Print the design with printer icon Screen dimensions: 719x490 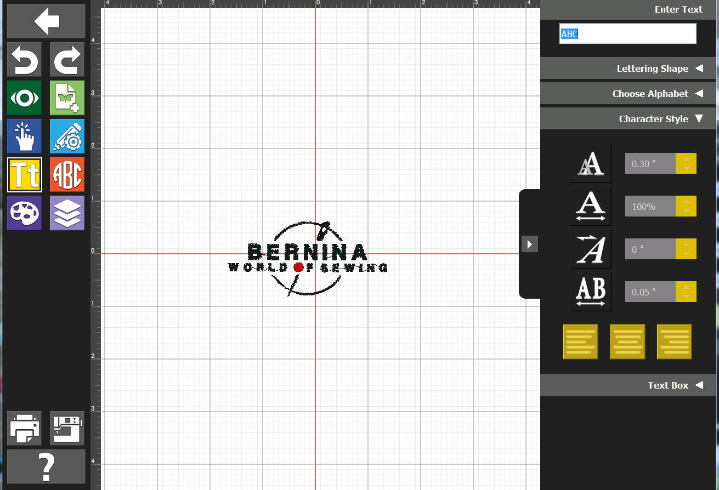click(x=24, y=428)
